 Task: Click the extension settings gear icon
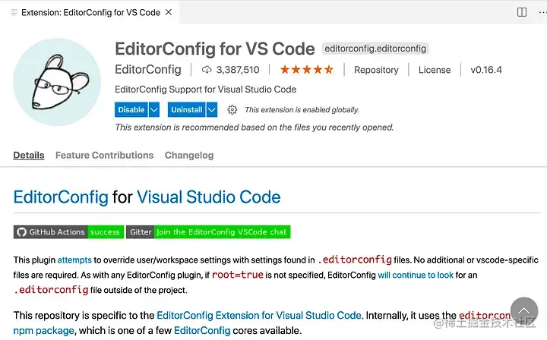[x=232, y=110]
